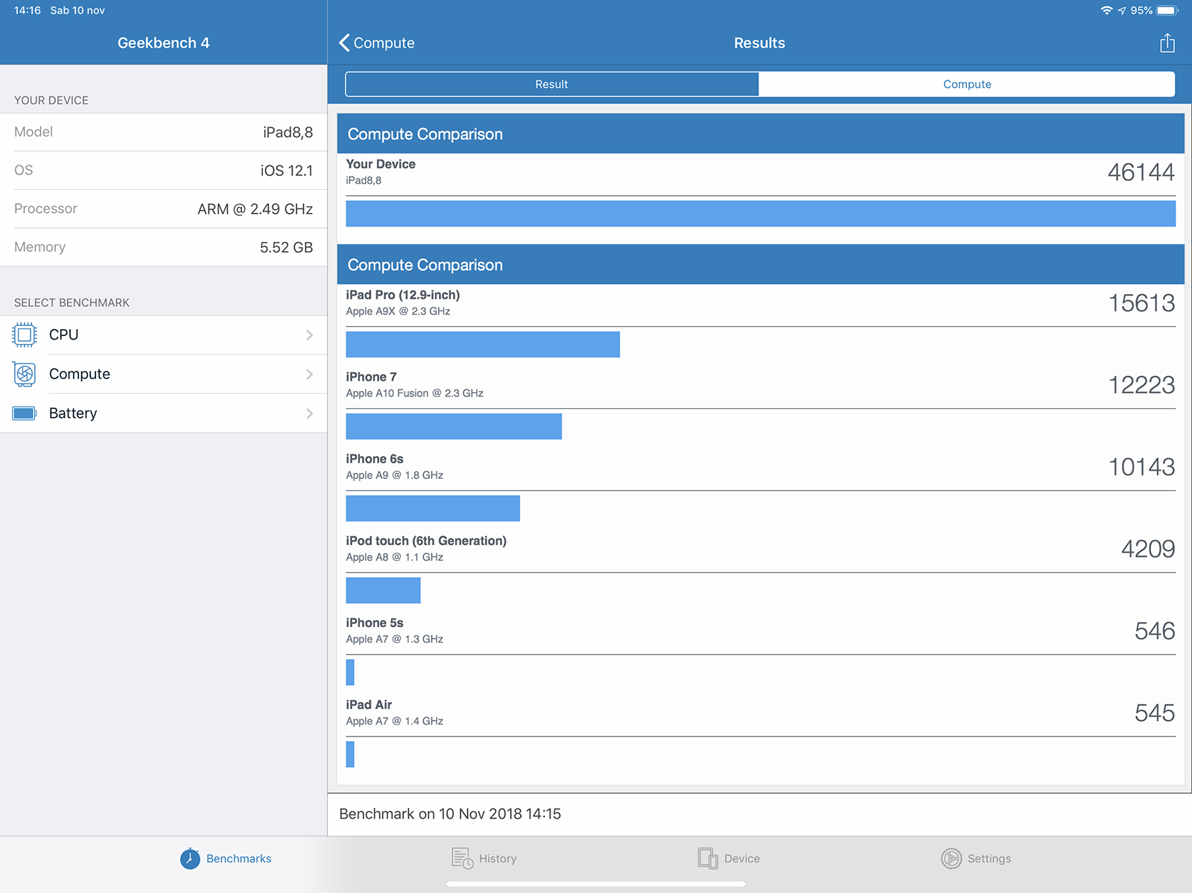Open the Settings gear icon in the tab bar
1192x893 pixels.
click(951, 859)
